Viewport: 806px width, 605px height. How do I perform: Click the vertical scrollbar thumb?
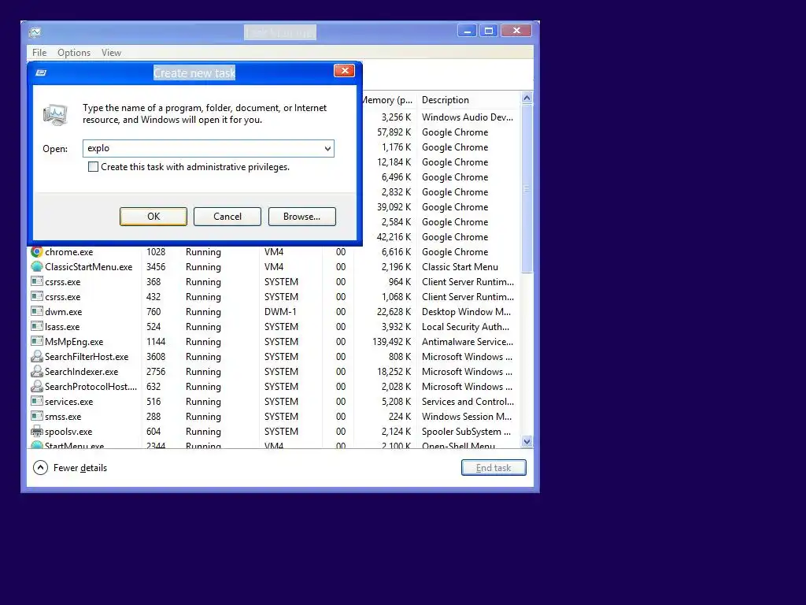[527, 188]
